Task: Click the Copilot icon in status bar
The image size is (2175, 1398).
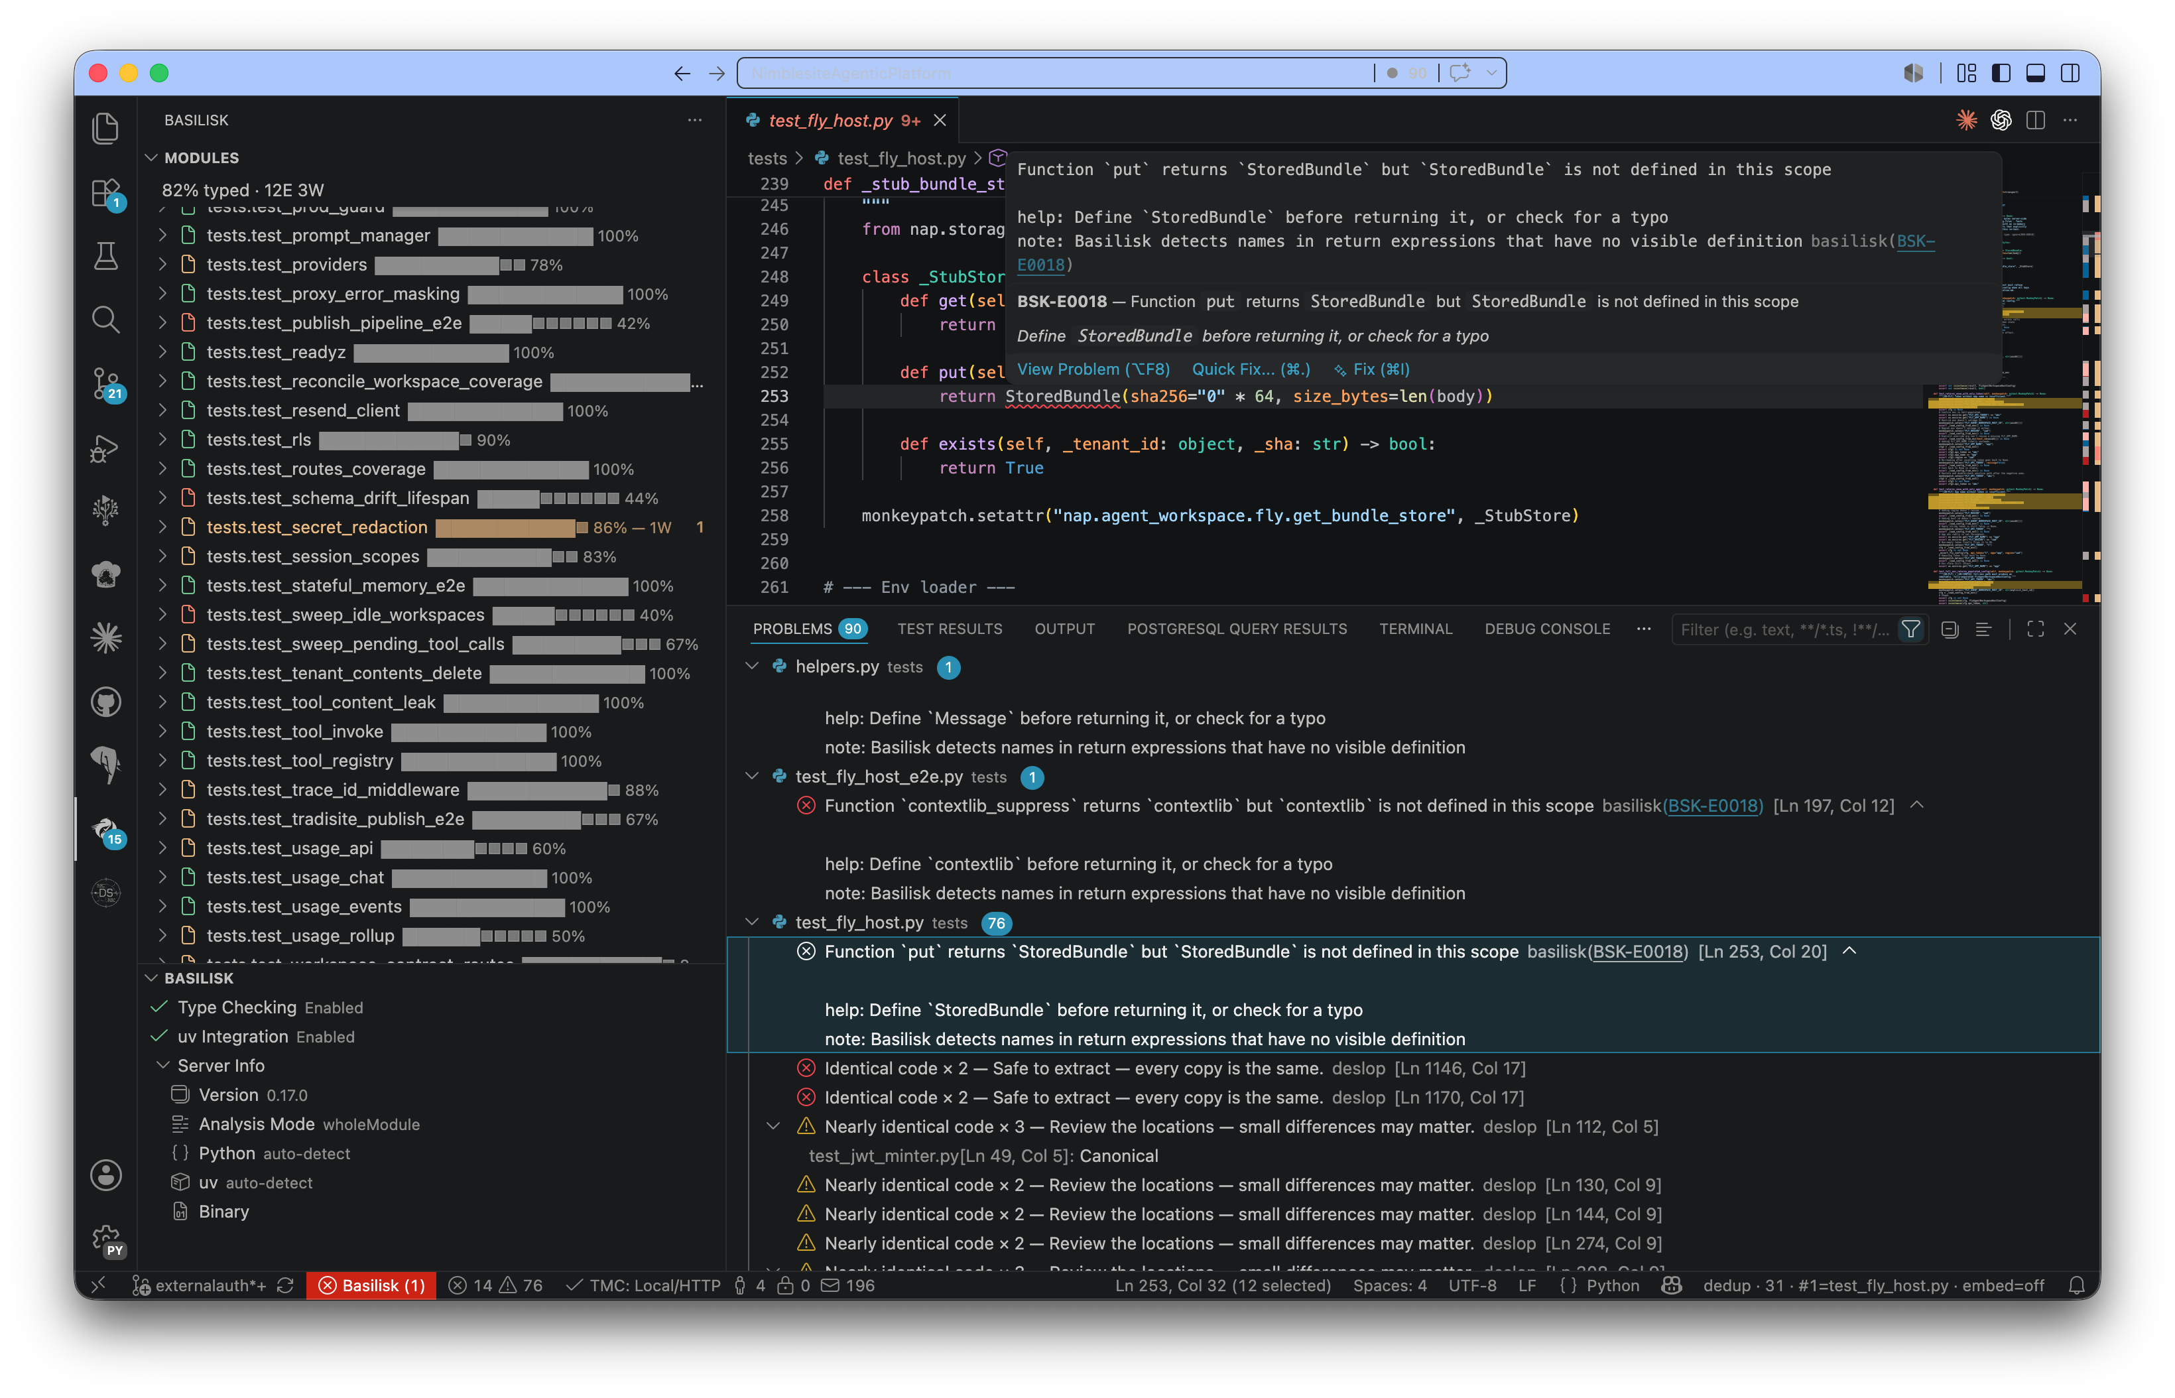Action: coord(1671,1285)
